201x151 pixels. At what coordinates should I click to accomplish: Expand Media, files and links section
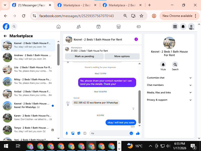tap(169, 92)
